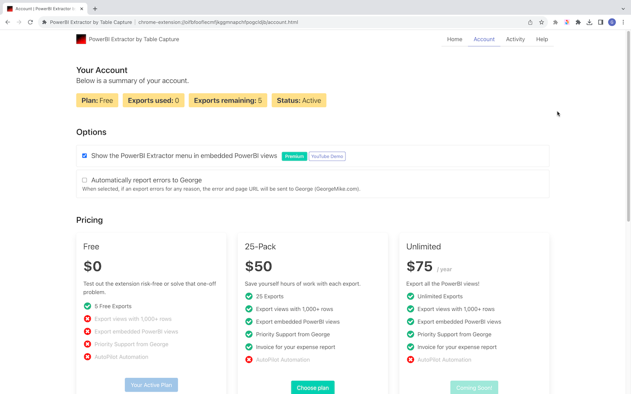Bookmark this page with star icon
The width and height of the screenshot is (631, 394).
[541, 22]
